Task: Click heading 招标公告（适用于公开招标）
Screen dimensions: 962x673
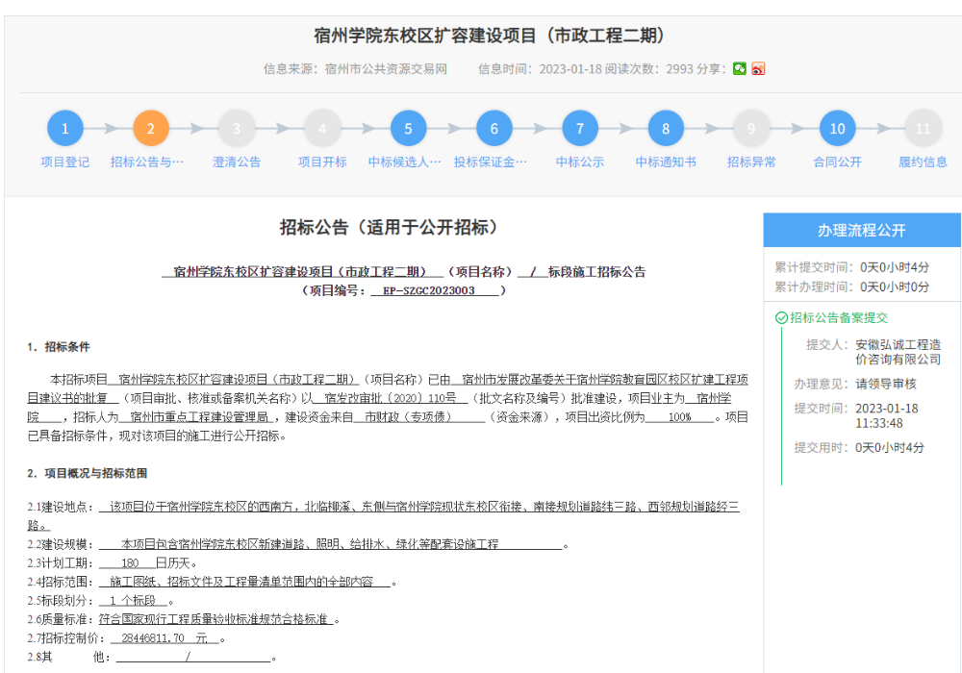Action: pyautogui.click(x=389, y=228)
